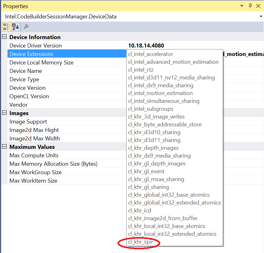
Task: Open the DeviceData object selector dropdown
Action: coord(261,17)
